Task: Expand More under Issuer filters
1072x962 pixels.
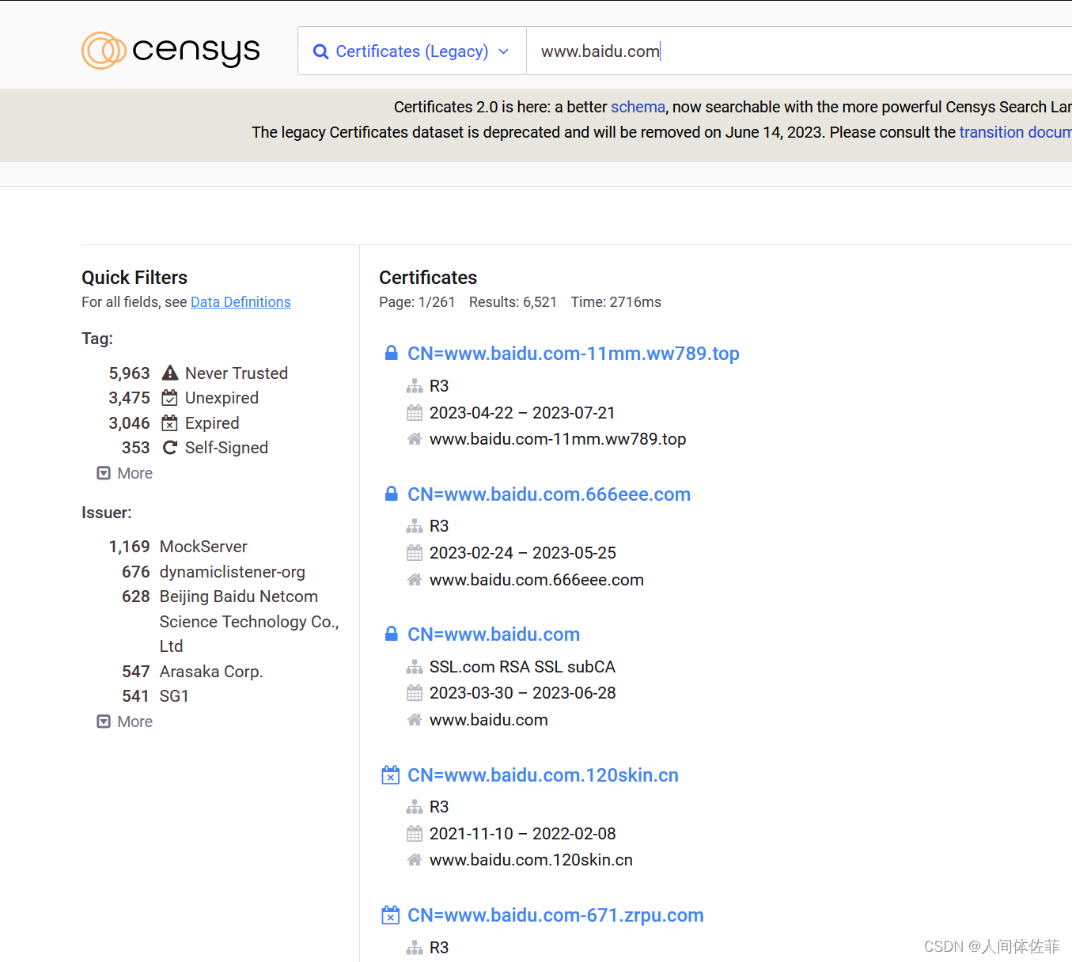Action: 125,721
